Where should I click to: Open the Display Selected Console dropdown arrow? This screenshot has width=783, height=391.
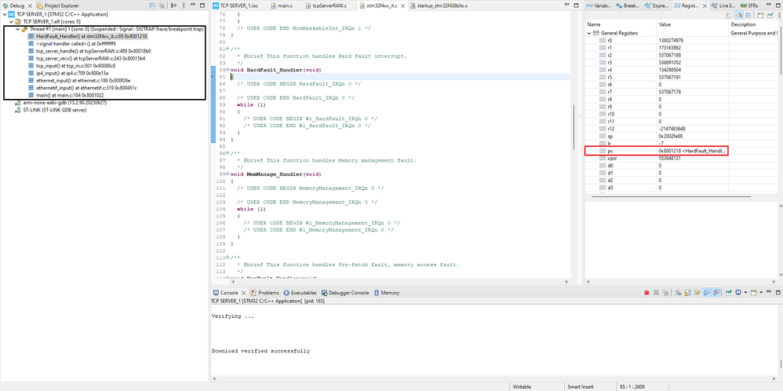[x=745, y=293]
